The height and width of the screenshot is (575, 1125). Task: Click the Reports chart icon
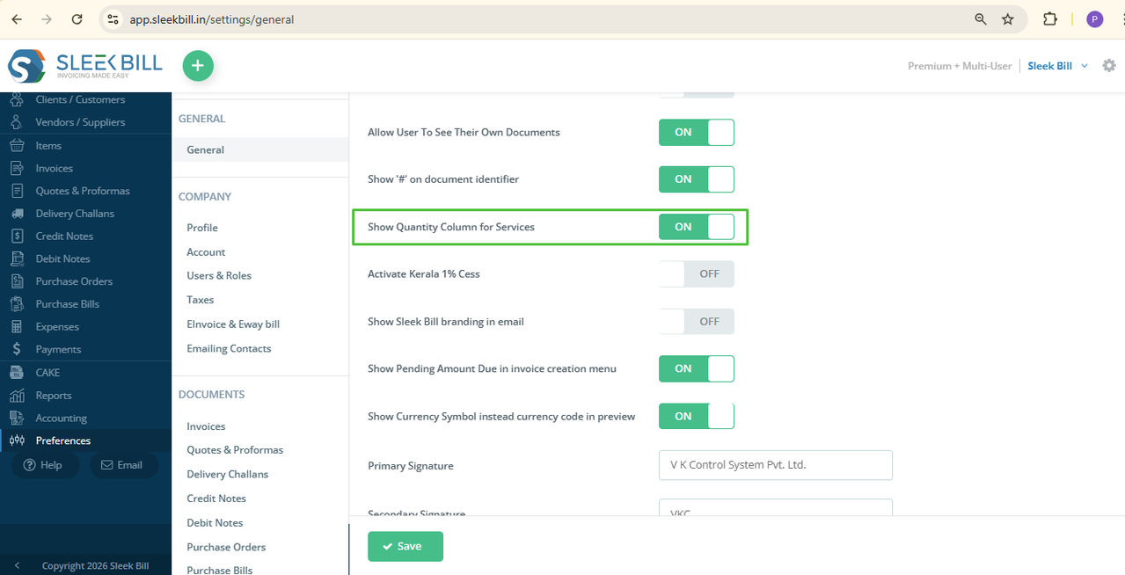(17, 395)
